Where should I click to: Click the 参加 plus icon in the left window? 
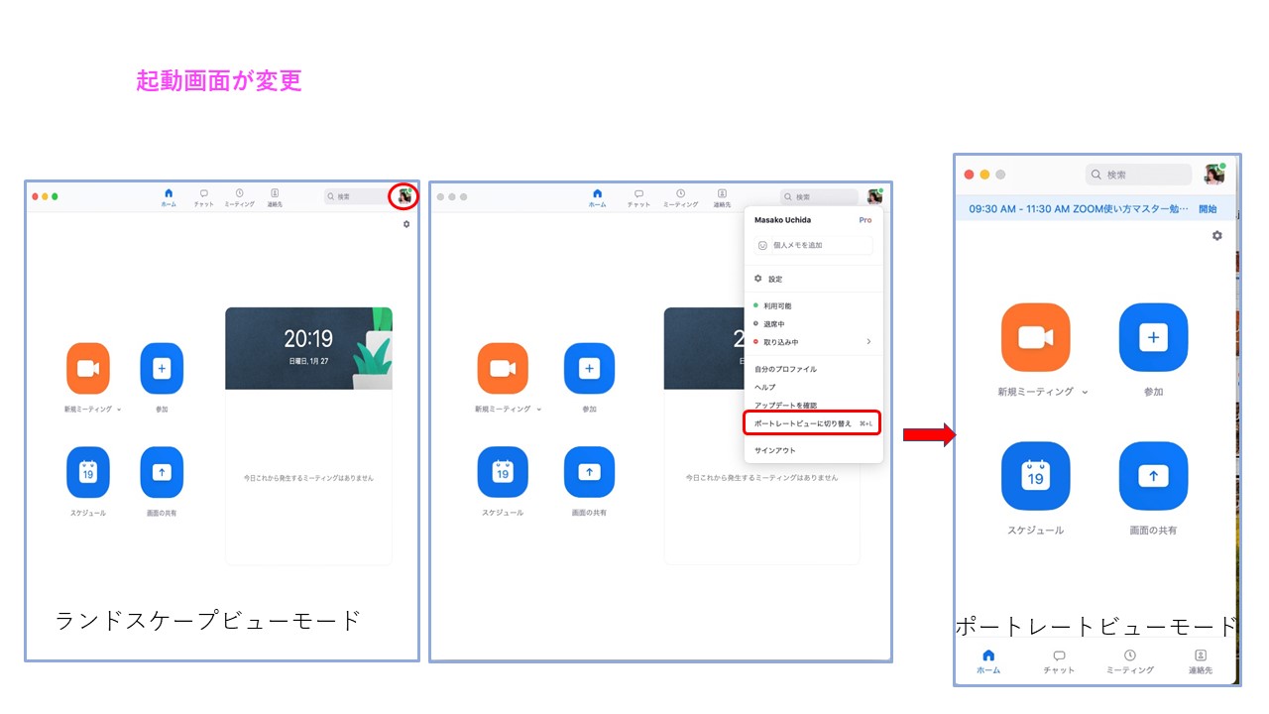click(x=162, y=368)
